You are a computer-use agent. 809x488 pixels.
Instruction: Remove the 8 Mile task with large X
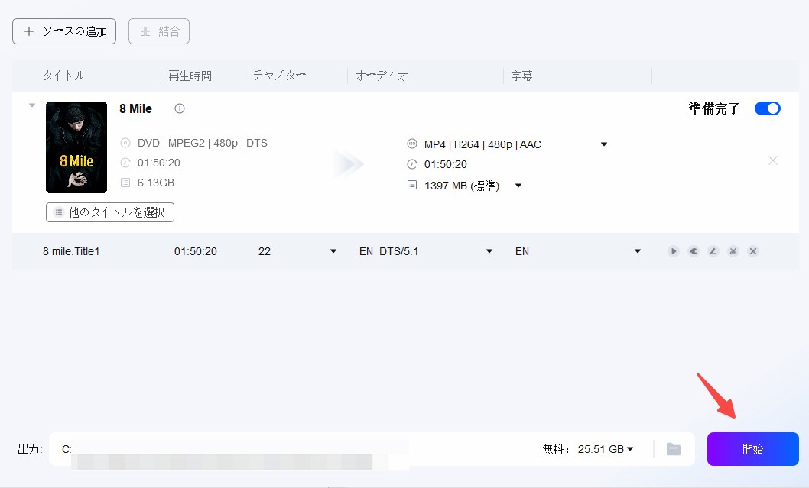point(773,161)
